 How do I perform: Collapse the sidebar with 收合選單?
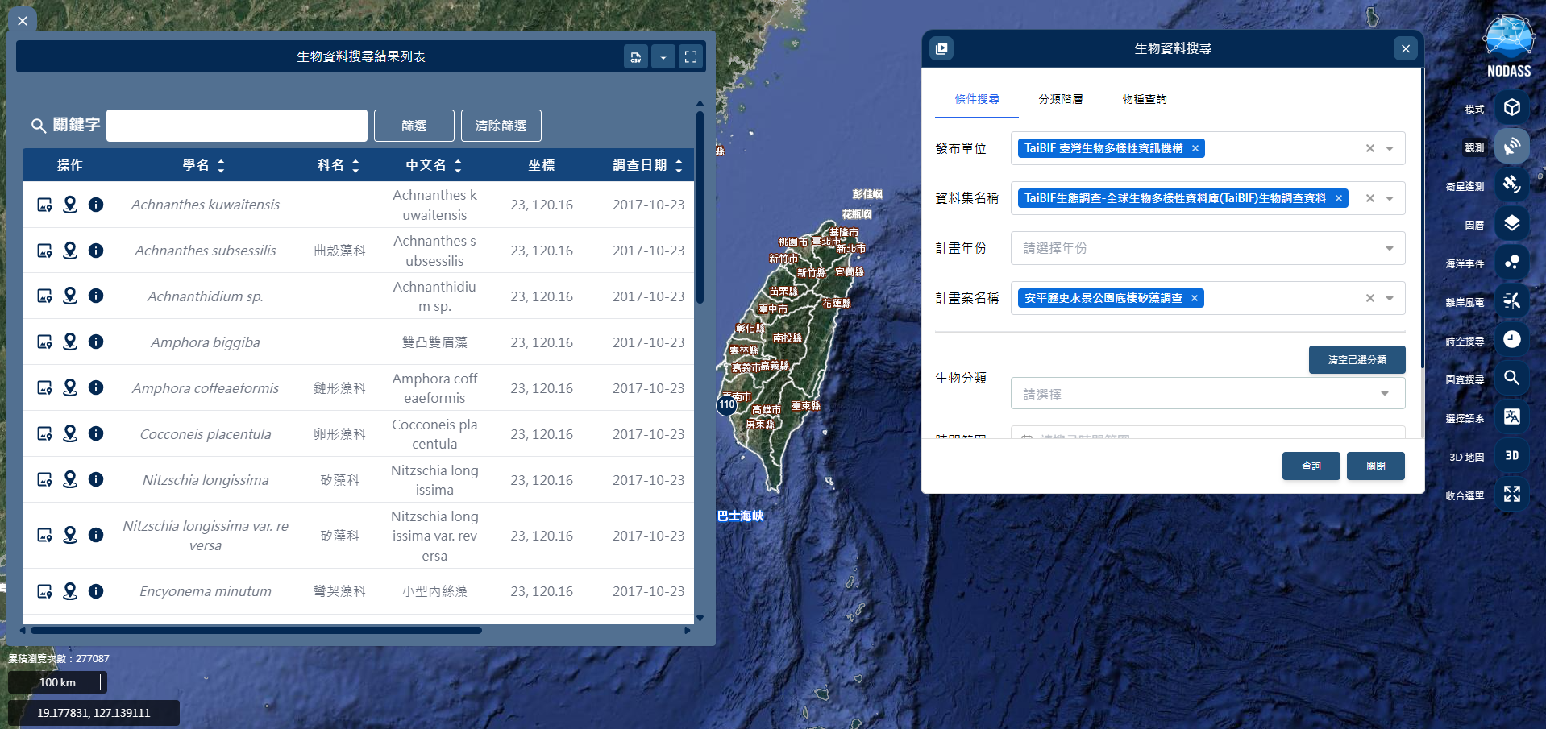point(1512,494)
